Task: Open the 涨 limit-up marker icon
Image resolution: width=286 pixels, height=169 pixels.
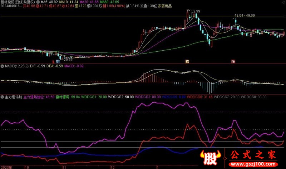Action: point(233,61)
